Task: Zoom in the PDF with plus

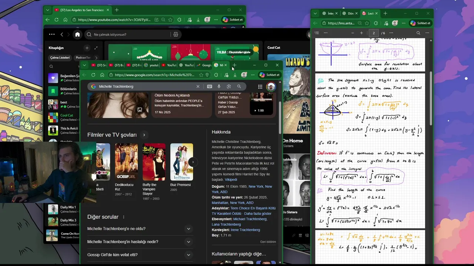Action: (x=361, y=33)
